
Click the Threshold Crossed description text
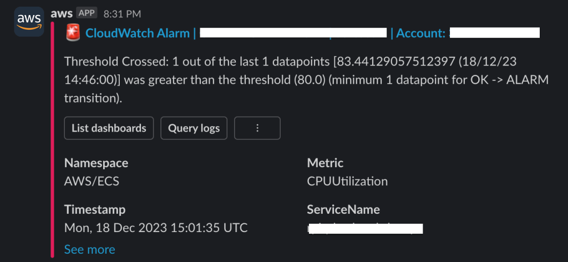[306, 80]
